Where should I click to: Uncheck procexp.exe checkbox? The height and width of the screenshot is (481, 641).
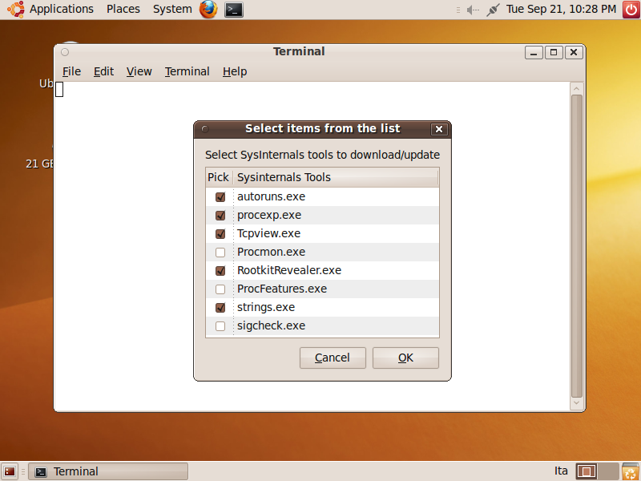click(220, 215)
